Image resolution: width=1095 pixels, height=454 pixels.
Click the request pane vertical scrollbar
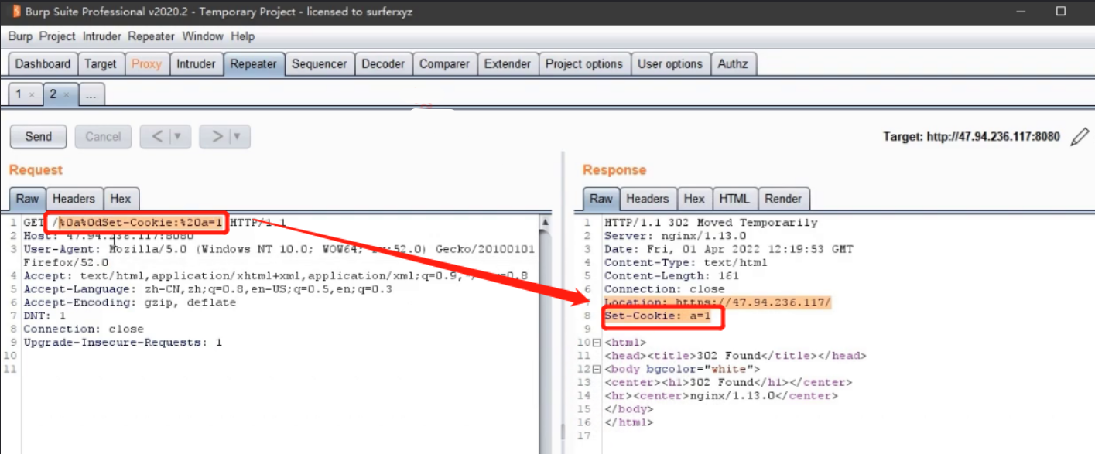[x=546, y=333]
